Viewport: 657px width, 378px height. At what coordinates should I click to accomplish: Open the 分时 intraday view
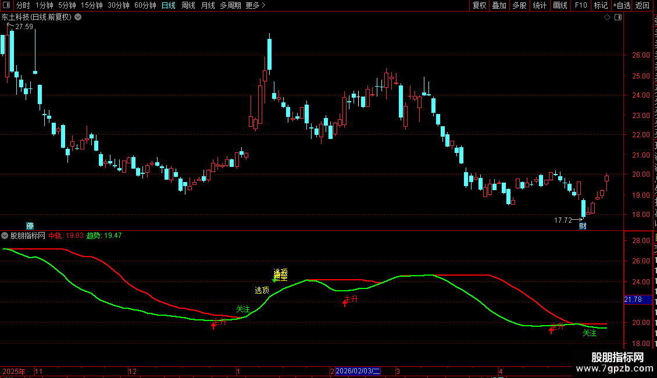point(23,5)
